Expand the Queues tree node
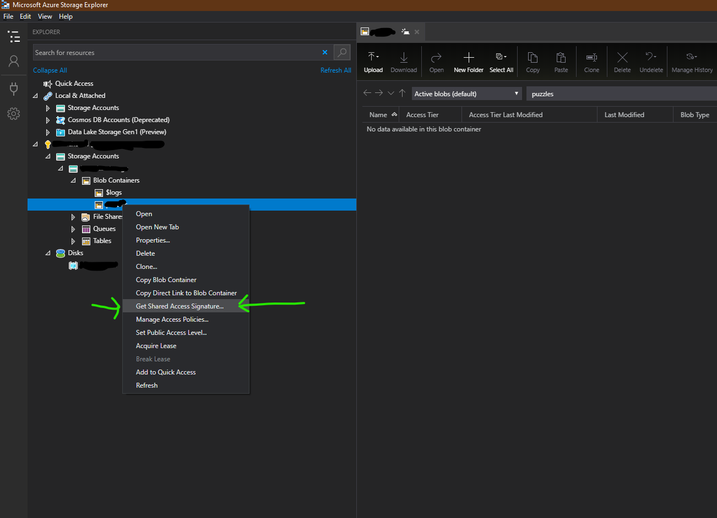The image size is (717, 518). point(73,229)
